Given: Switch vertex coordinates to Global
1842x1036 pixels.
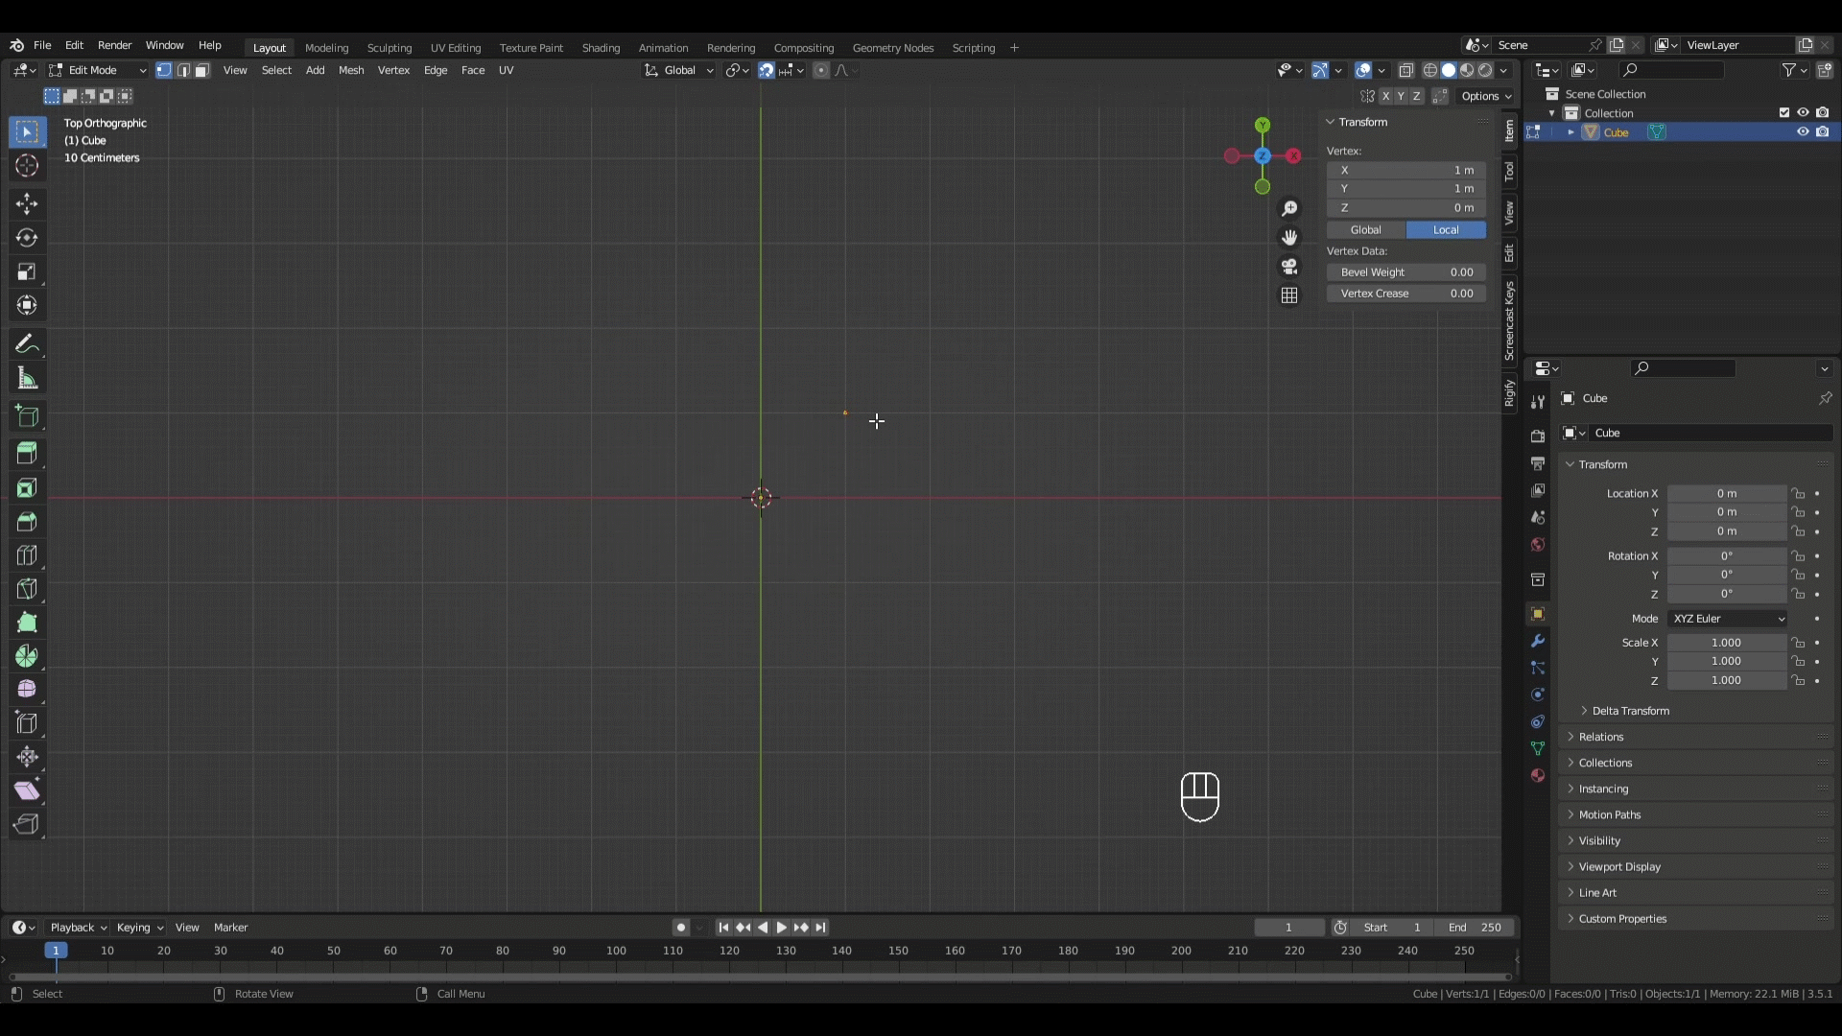Looking at the screenshot, I should pyautogui.click(x=1366, y=230).
